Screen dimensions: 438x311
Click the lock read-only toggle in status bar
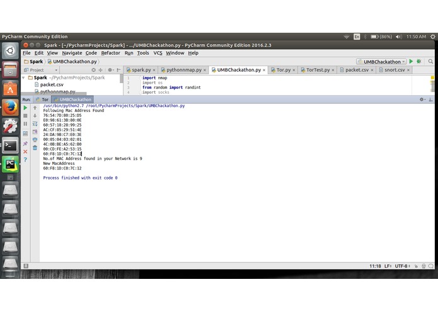pyautogui.click(x=416, y=266)
